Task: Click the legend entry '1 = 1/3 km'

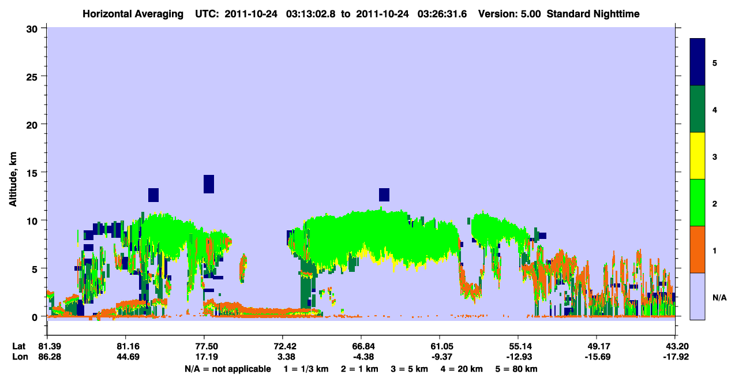Action: pyautogui.click(x=305, y=369)
